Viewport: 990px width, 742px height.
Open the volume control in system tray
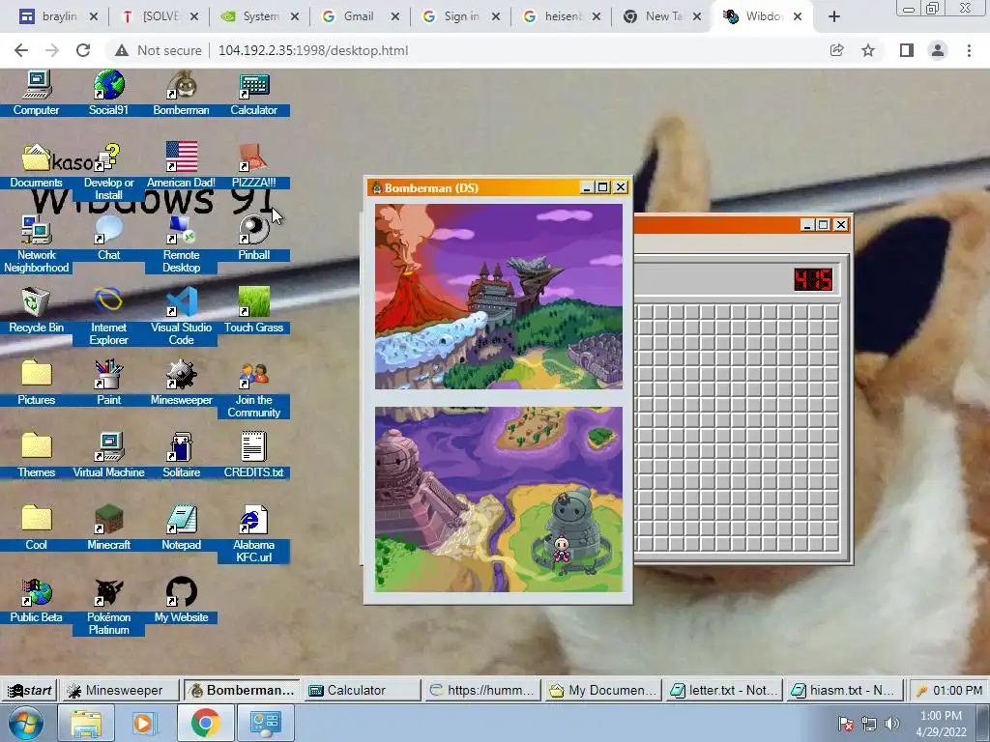tap(892, 724)
